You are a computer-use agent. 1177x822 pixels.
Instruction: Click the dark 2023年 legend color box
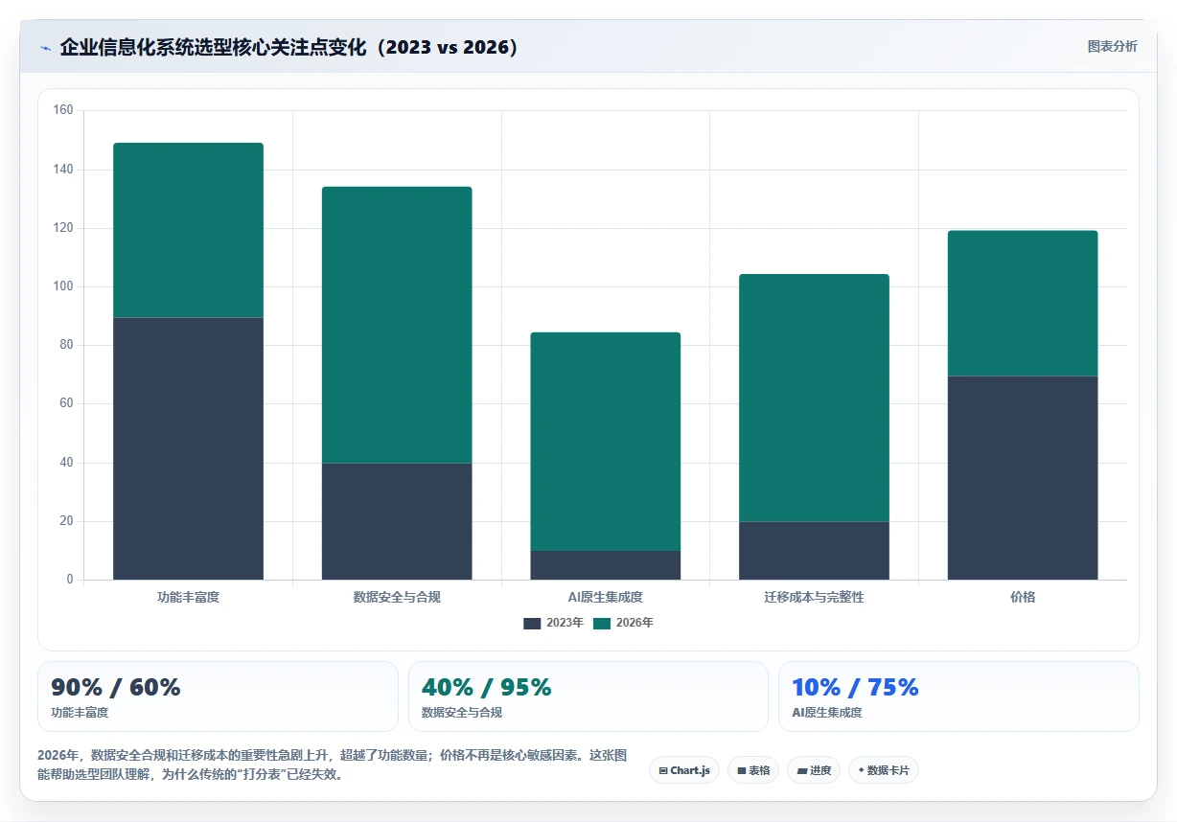click(x=532, y=623)
